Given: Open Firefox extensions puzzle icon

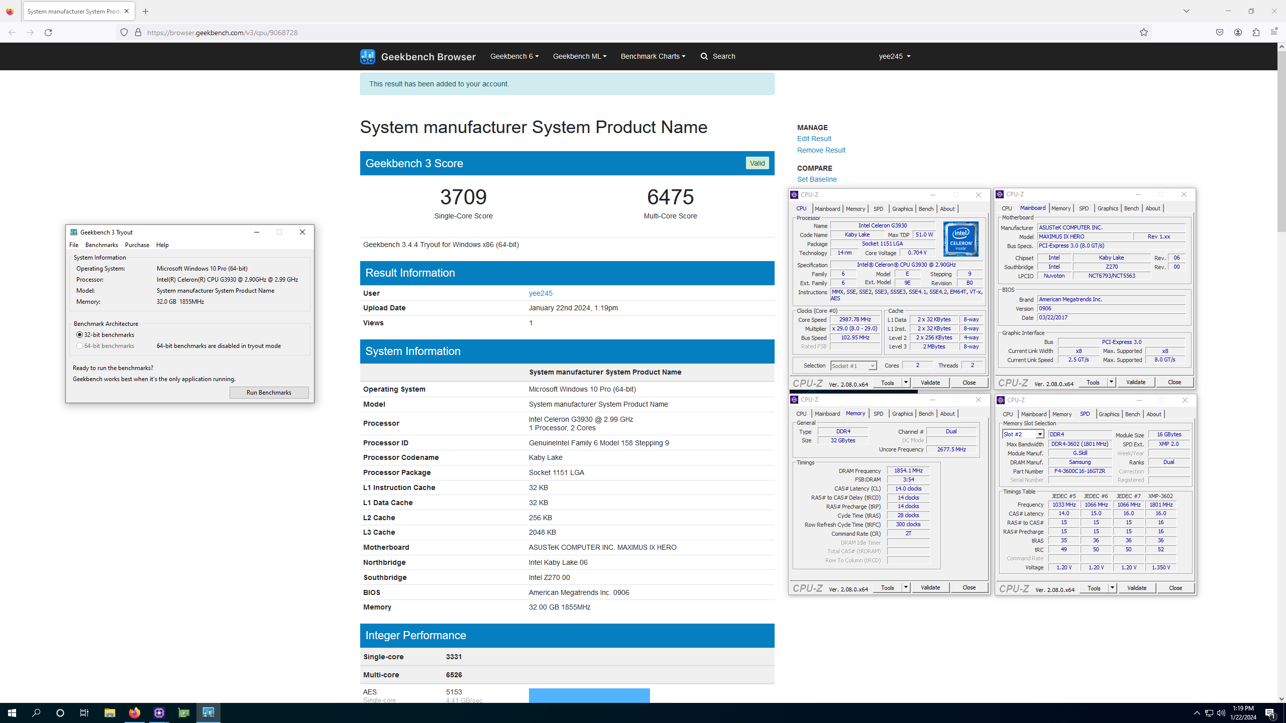Looking at the screenshot, I should 1256,33.
